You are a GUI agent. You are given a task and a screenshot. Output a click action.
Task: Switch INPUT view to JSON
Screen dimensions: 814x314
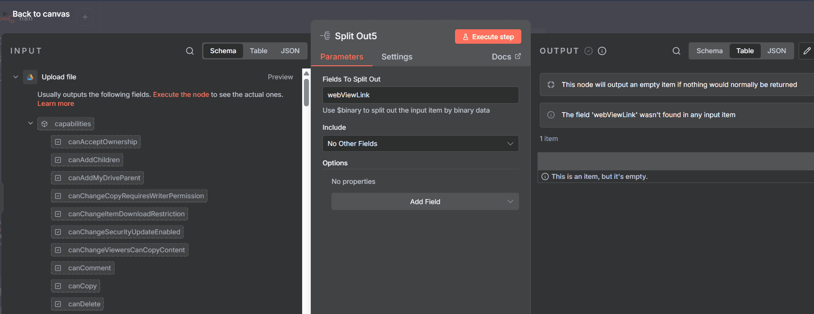point(290,51)
